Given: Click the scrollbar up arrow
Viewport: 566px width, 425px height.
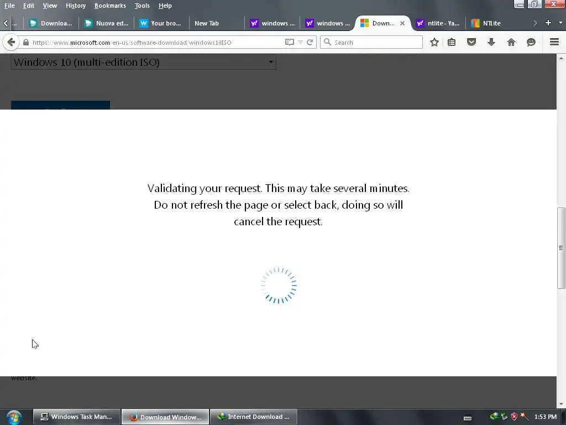Looking at the screenshot, I should 561,58.
